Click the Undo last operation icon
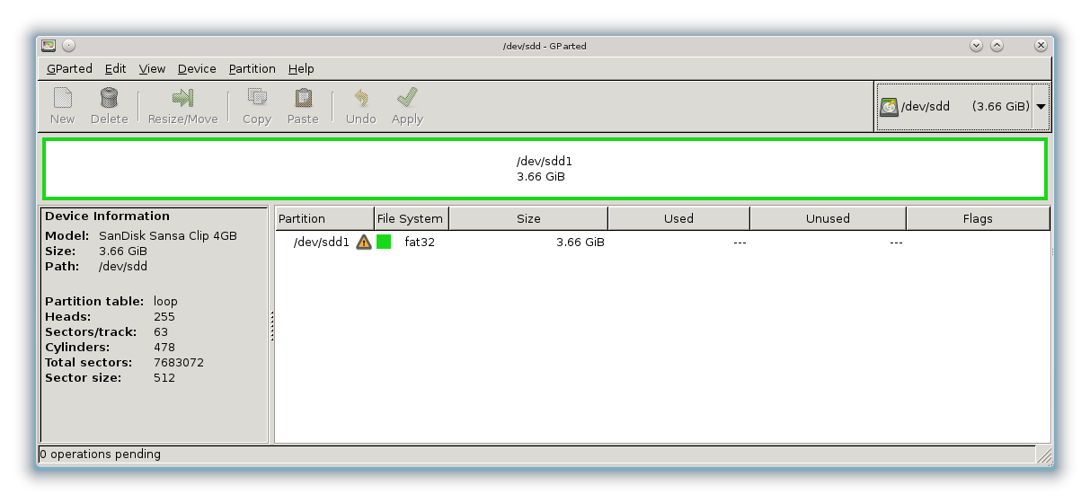Screen dimensions: 1090x503 click(360, 98)
